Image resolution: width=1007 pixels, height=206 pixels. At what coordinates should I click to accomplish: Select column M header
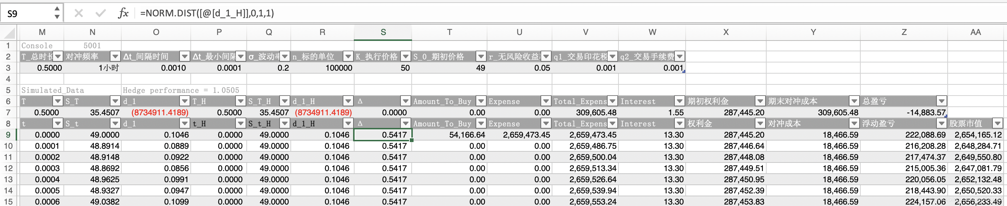[42, 32]
